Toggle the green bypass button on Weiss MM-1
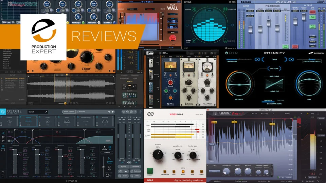The width and height of the screenshot is (326, 183). click(x=150, y=171)
